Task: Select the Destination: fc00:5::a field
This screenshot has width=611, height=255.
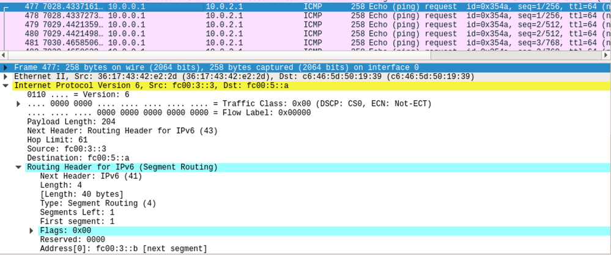Action: coord(78,158)
